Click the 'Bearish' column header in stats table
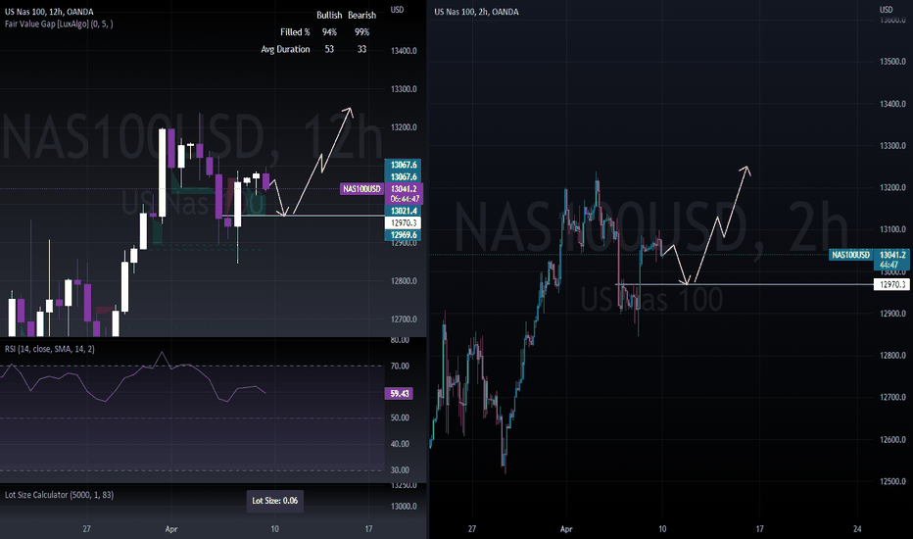 pyautogui.click(x=361, y=15)
